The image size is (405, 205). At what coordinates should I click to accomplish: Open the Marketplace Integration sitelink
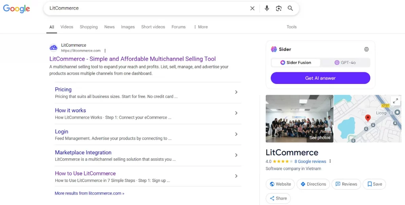click(83, 152)
